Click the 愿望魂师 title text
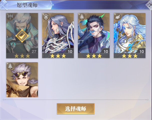 point(27,5)
